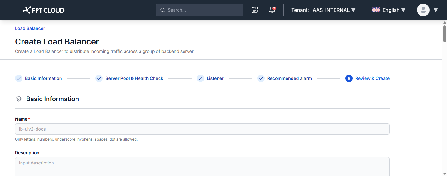Open the task list icon beside search

[255, 10]
